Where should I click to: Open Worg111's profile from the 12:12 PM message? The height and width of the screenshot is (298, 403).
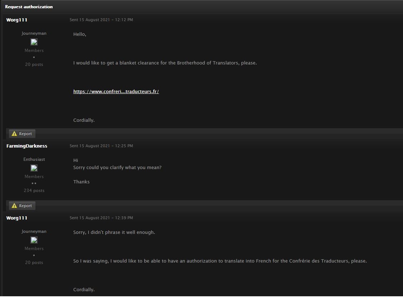[17, 20]
